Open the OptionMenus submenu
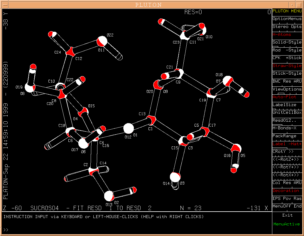 [287, 19]
